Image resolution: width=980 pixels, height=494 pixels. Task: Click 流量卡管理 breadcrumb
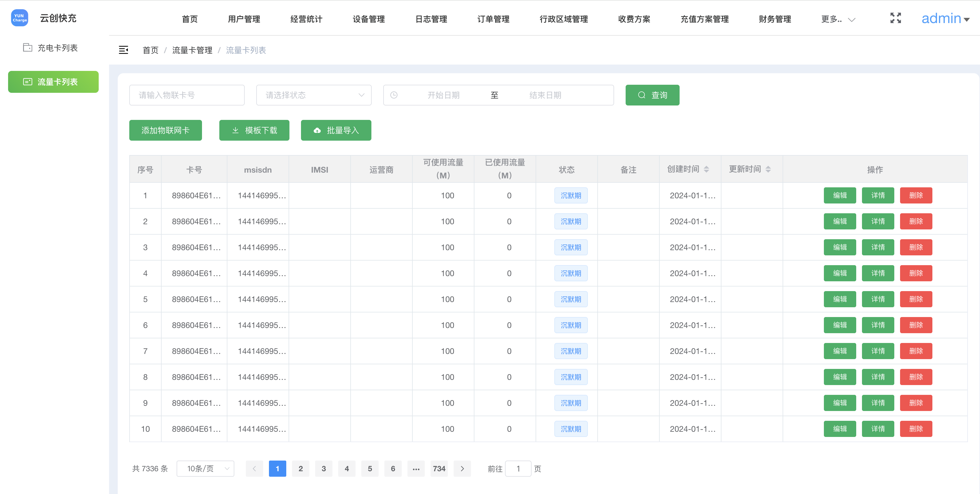tap(192, 50)
